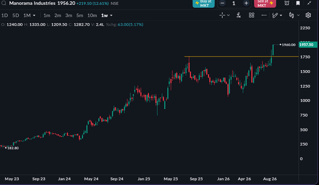Image resolution: width=319 pixels, height=185 pixels.
Task: Edit the quantity field showing 1
Action: (234, 3)
